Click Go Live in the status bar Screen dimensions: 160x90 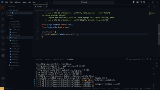tap(134, 88)
